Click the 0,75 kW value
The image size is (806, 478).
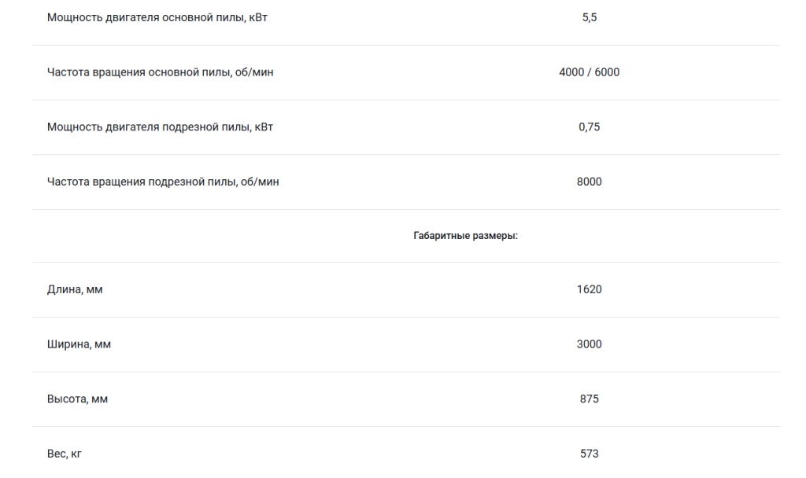589,127
